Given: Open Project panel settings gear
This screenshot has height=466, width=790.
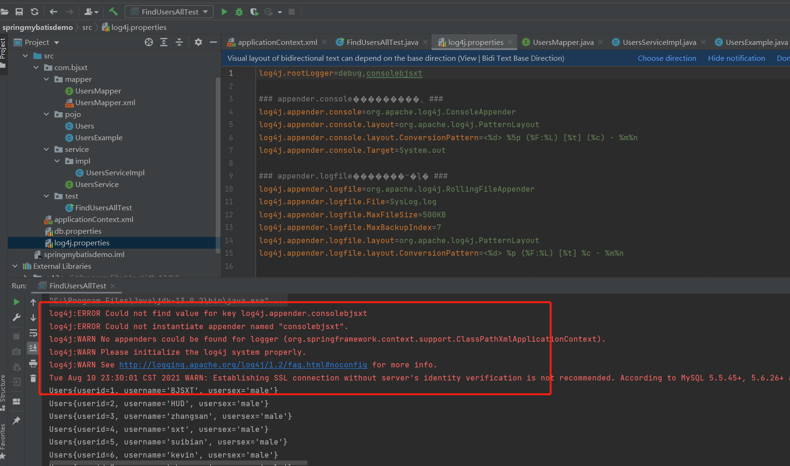Looking at the screenshot, I should click(x=198, y=42).
